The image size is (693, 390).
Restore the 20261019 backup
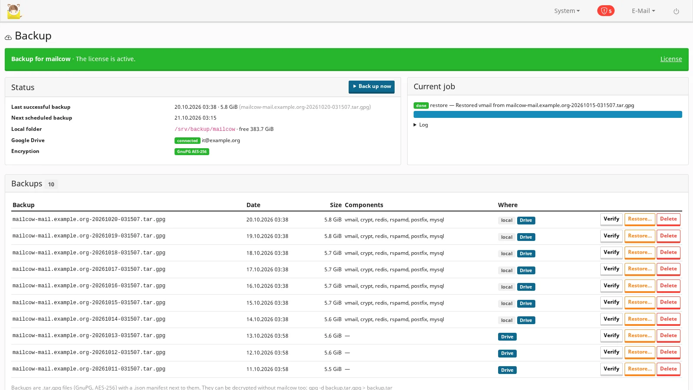pos(639,236)
